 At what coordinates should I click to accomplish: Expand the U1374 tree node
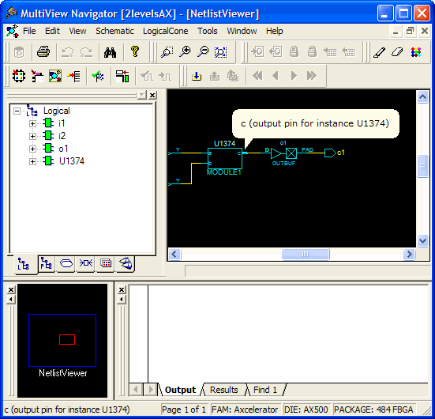pyautogui.click(x=32, y=161)
